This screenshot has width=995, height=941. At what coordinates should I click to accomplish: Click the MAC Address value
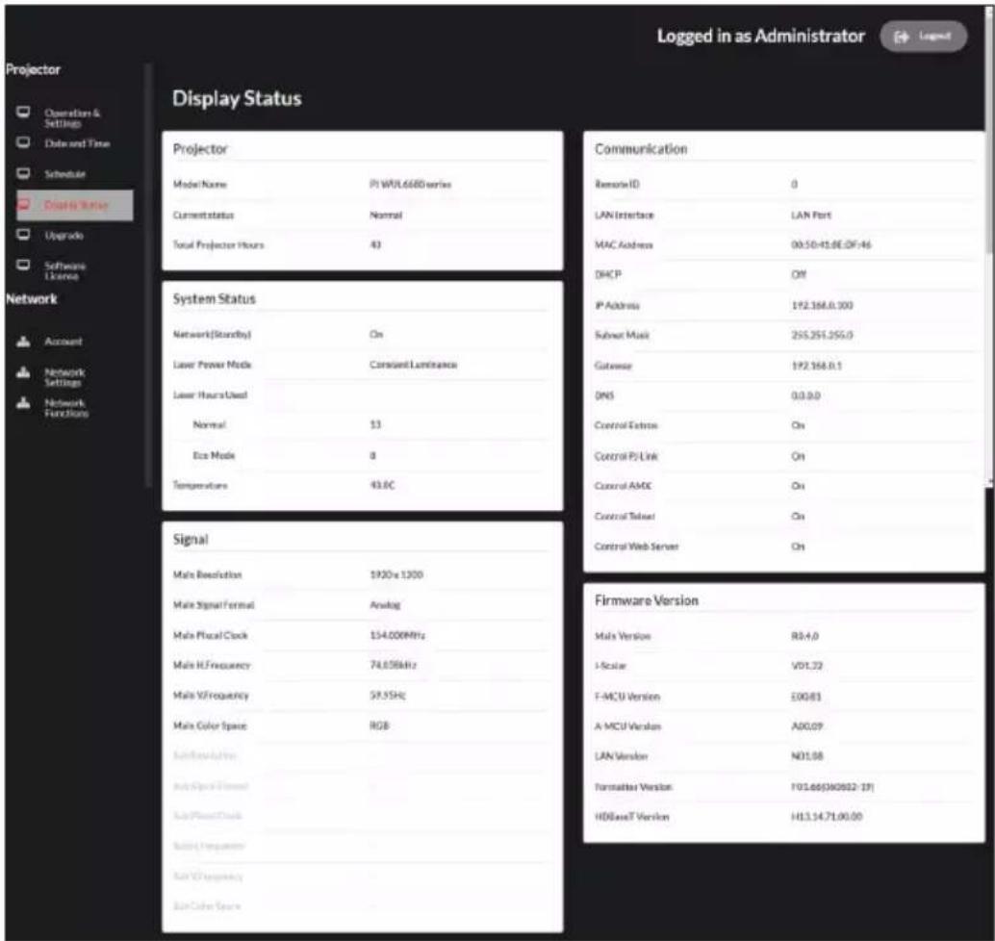(830, 245)
